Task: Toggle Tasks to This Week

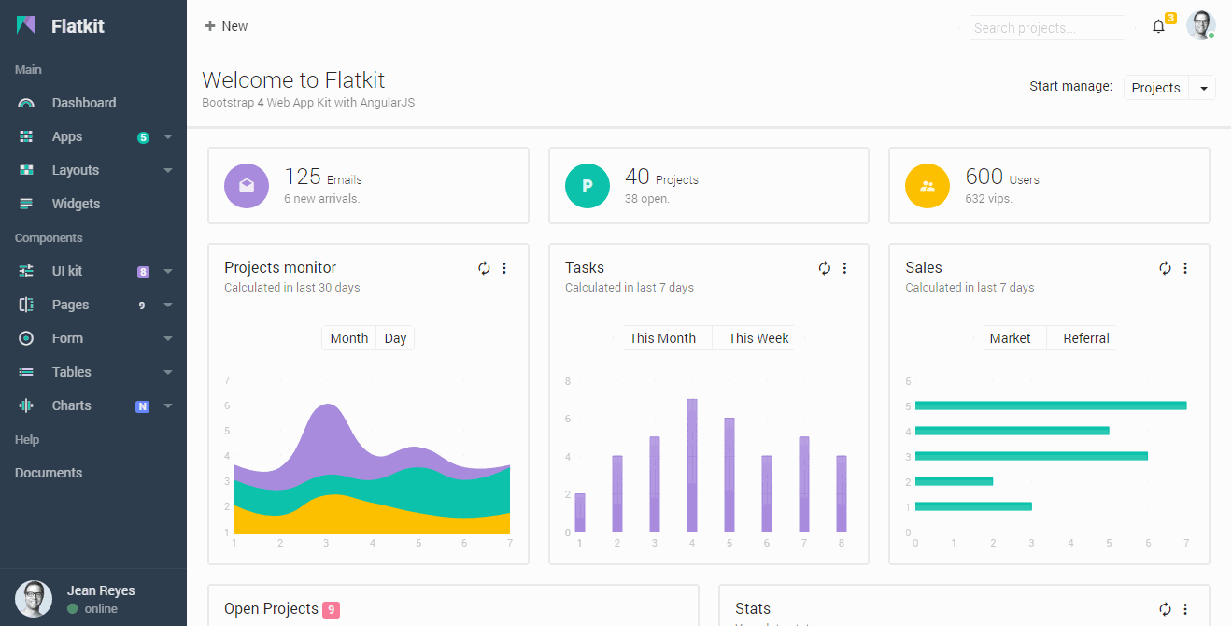Action: point(757,337)
